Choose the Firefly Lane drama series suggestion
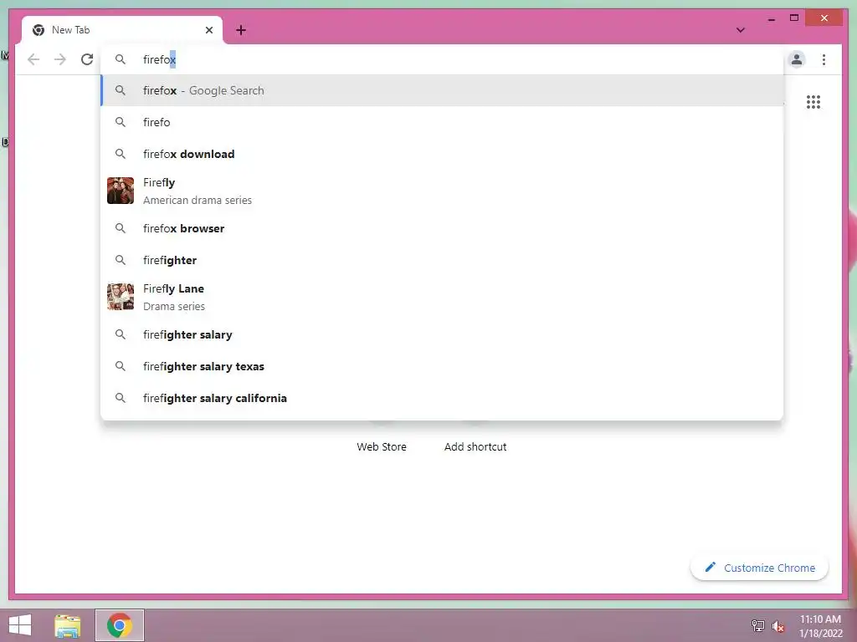 [x=442, y=297]
